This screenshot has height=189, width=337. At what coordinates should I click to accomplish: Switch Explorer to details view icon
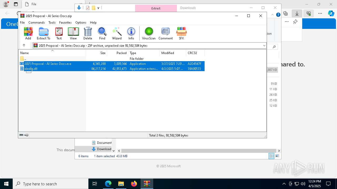pyautogui.click(x=271, y=156)
